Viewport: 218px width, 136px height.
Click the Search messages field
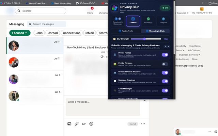[47, 24]
